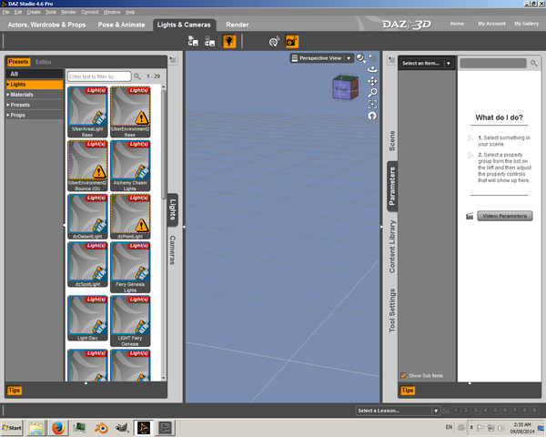Select the Alchemy Chasm Lights thumbnail
The height and width of the screenshot is (437, 546).
130,166
